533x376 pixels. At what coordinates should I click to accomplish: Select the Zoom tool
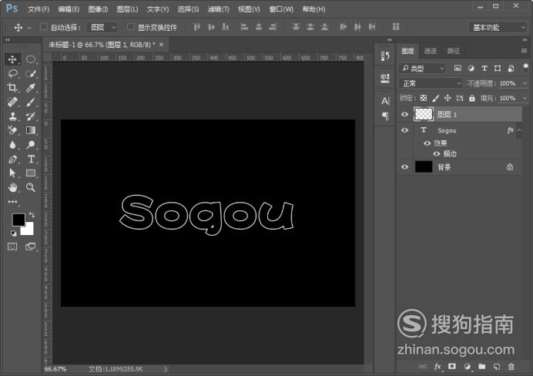point(31,187)
